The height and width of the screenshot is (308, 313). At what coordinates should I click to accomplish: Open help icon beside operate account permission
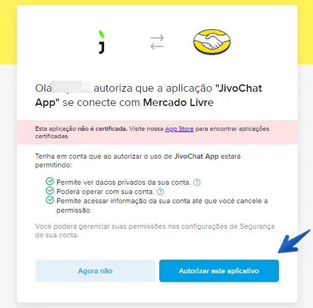[x=161, y=191]
